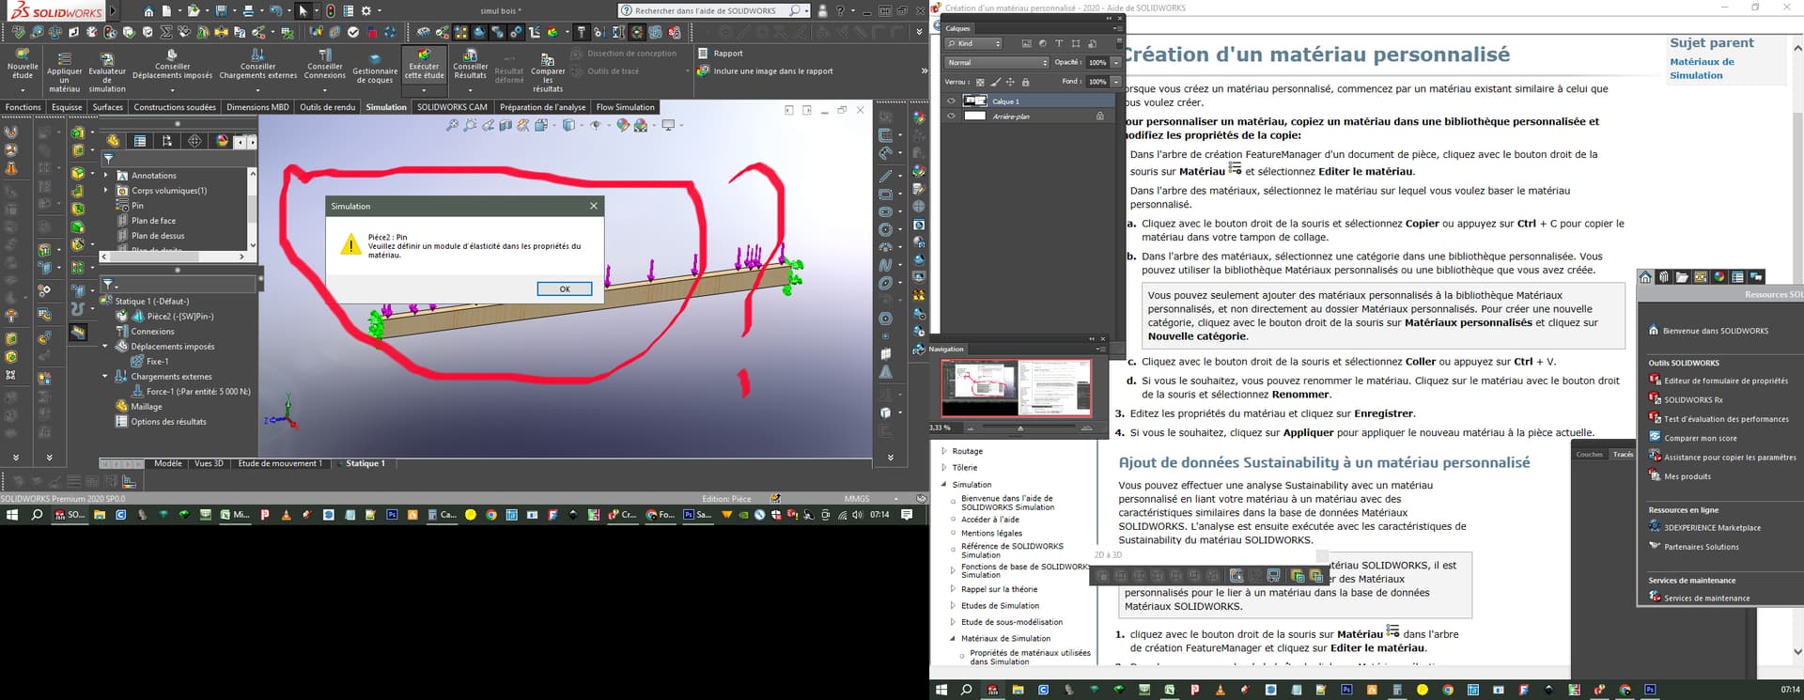The height and width of the screenshot is (700, 1804).
Task: Open Matériaux de Simulation parent topic link
Action: pos(1702,69)
